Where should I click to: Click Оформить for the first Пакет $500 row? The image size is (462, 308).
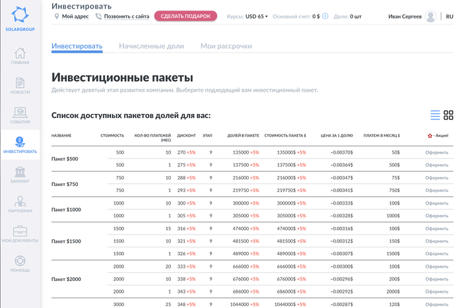[436, 152]
